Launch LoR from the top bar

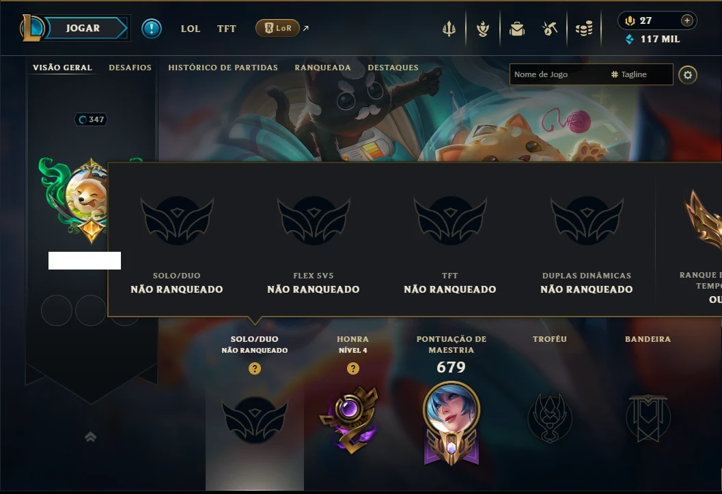(x=277, y=28)
